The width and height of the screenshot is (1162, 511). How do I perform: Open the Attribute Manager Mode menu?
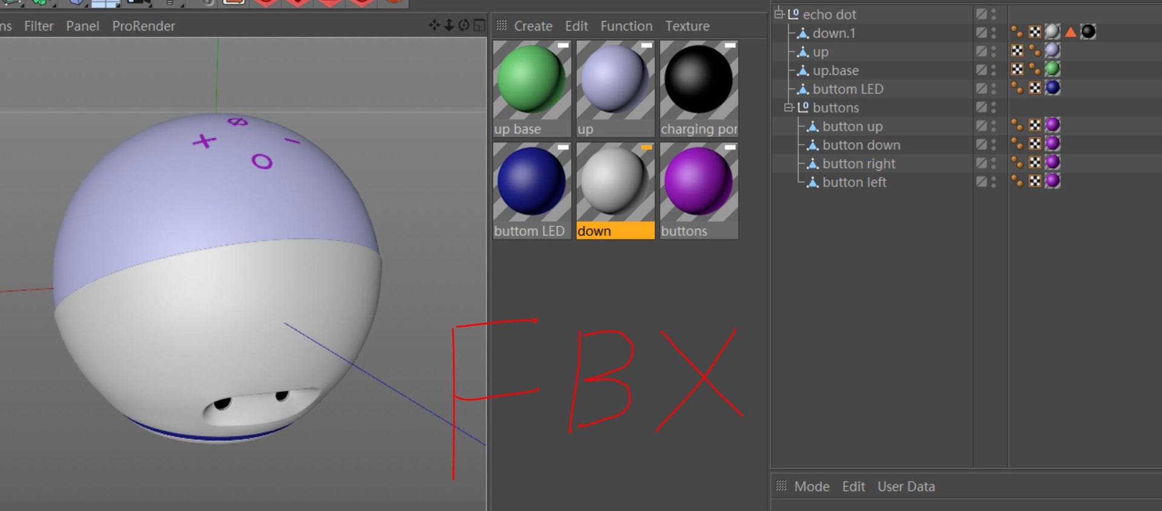pyautogui.click(x=812, y=486)
